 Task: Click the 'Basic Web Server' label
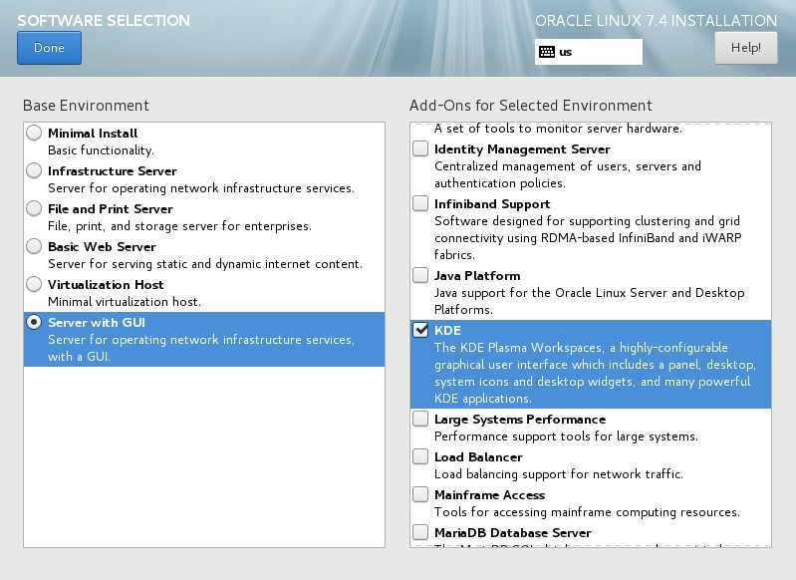point(102,247)
